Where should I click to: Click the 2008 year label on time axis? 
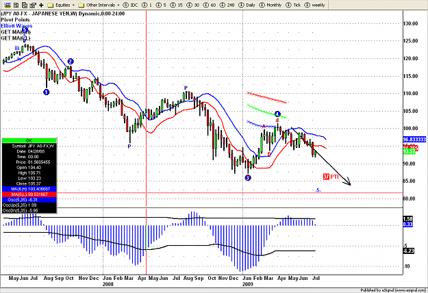tap(108, 284)
